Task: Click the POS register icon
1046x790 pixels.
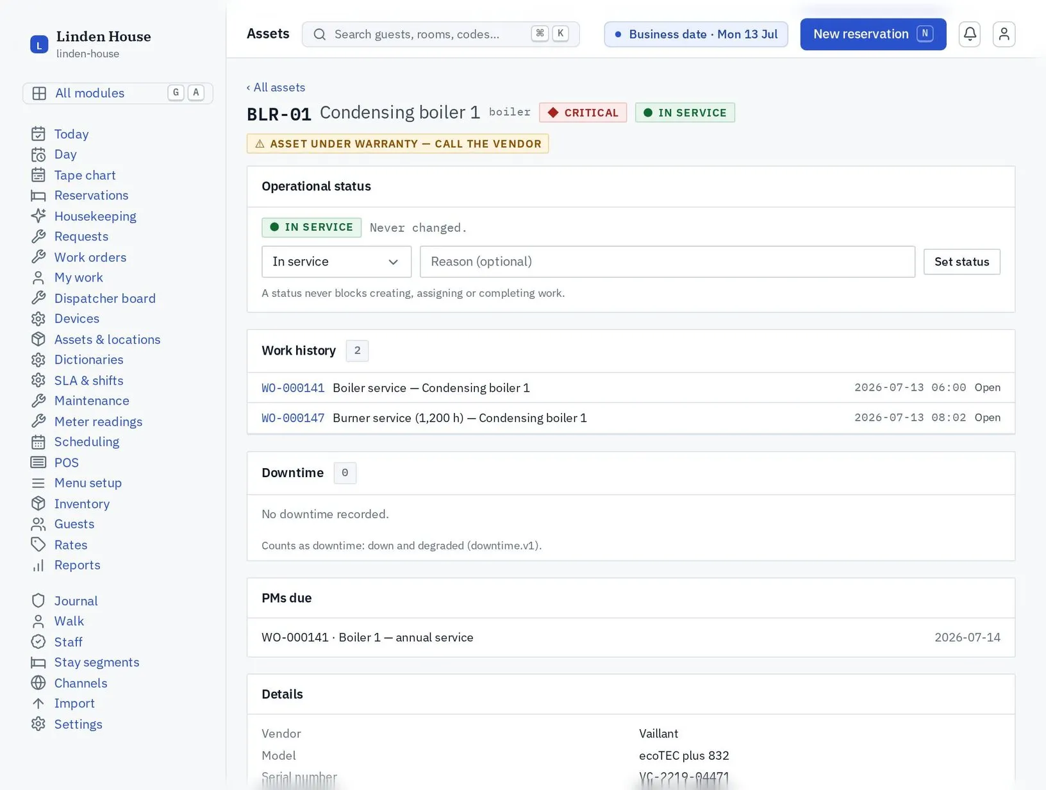Action: tap(38, 462)
